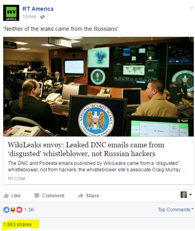
Task: Click the RT America logo avatar
Action: click(11, 13)
